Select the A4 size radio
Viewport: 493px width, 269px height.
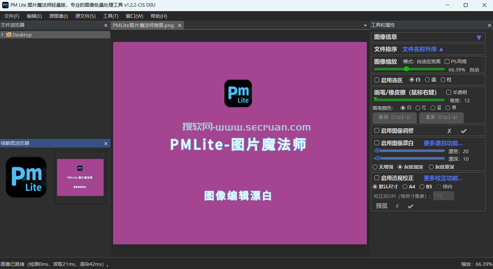tap(405, 187)
